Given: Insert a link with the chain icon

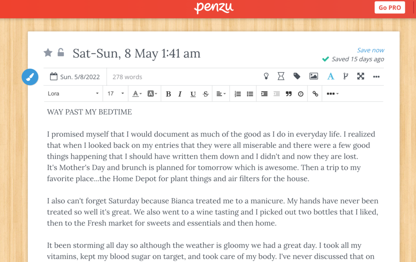Looking at the screenshot, I should click(315, 94).
